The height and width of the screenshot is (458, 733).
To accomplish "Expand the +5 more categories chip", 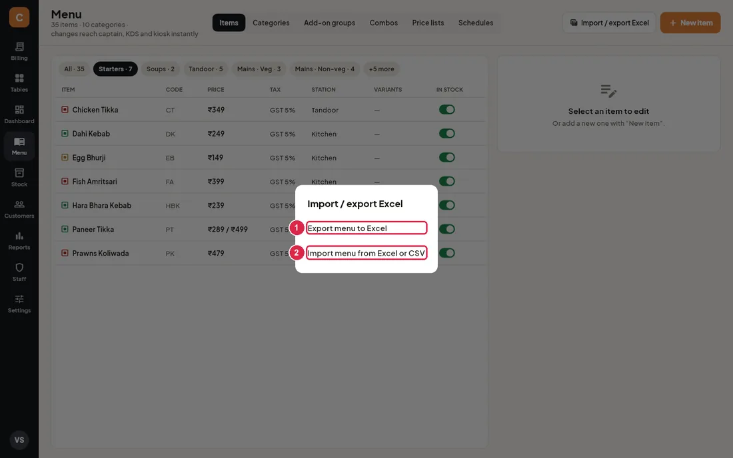I will point(381,69).
